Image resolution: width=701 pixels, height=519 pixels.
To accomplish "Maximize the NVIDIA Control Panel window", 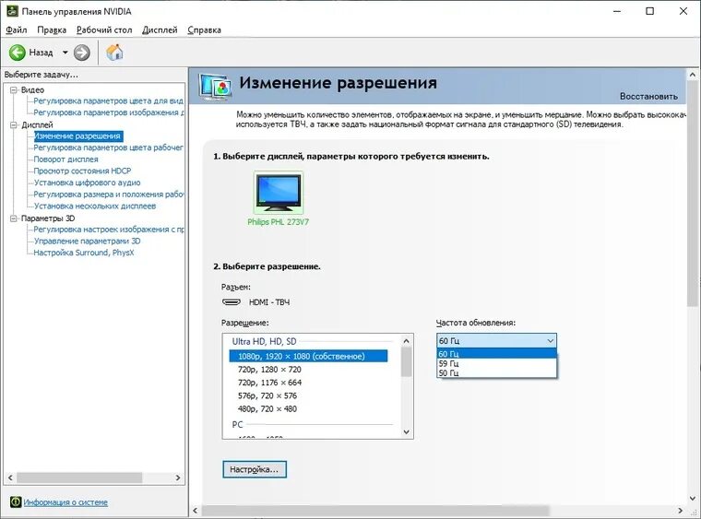I will pyautogui.click(x=650, y=11).
